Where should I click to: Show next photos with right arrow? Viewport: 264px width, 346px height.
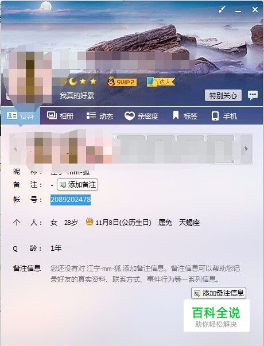[246, 149]
